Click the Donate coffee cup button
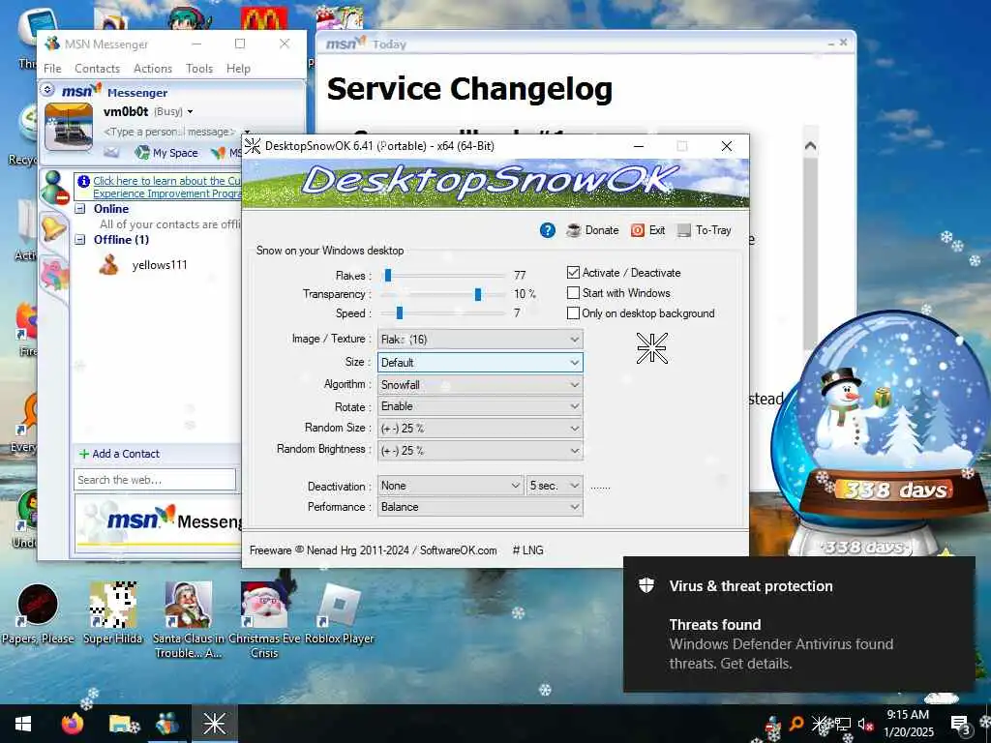991x743 pixels. coord(592,230)
